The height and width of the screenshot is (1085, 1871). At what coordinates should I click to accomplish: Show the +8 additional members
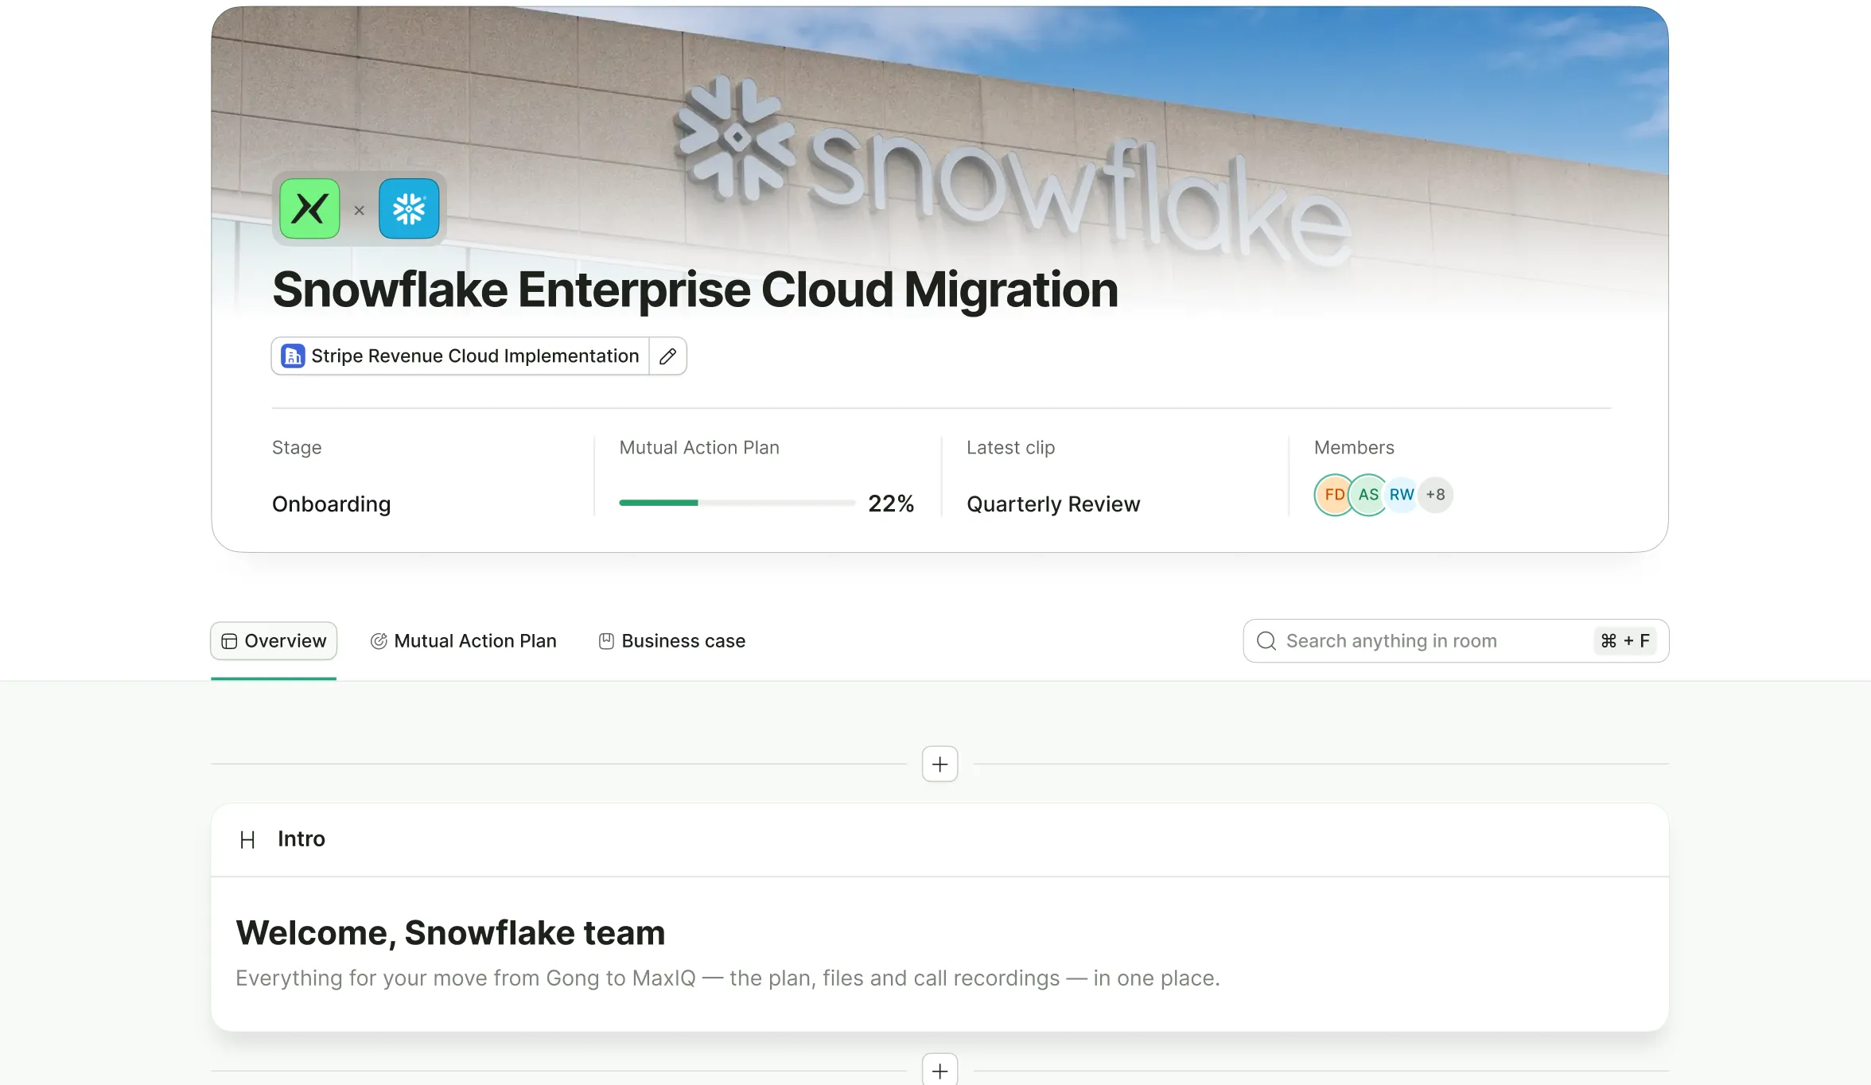click(x=1436, y=495)
